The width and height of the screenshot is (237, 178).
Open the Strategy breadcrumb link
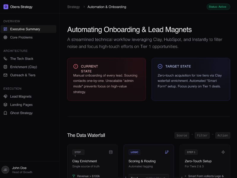[73, 7]
